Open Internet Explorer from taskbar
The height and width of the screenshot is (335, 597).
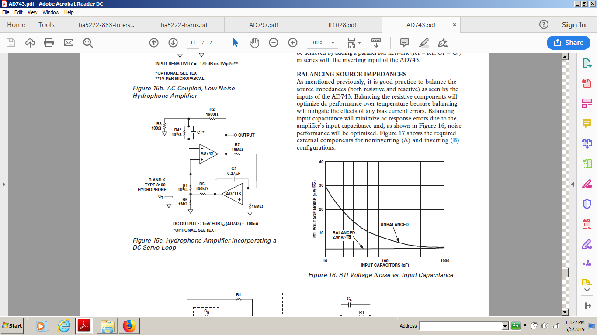click(x=64, y=325)
